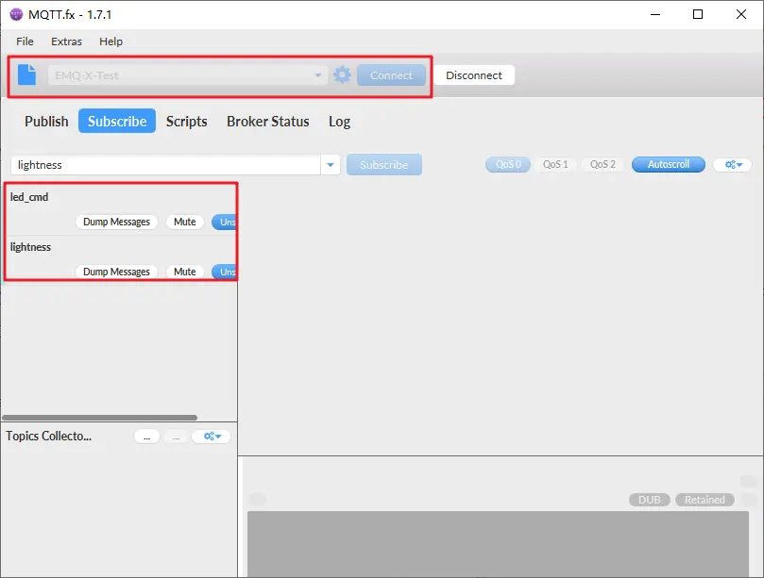Viewport: 764px width, 578px height.
Task: Toggle the Autoscroll button
Action: [668, 164]
